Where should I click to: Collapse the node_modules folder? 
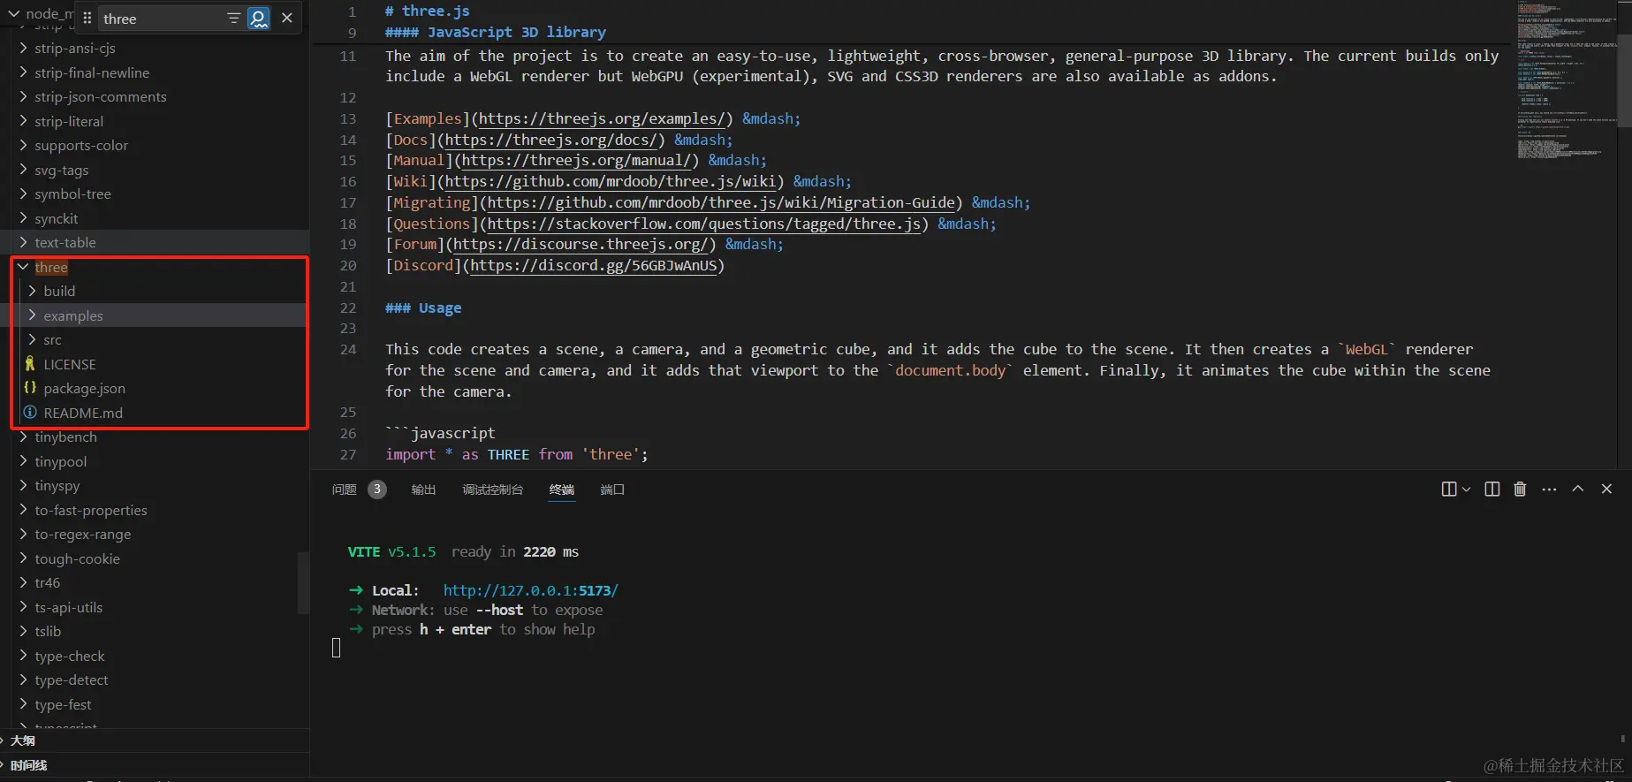coord(13,13)
